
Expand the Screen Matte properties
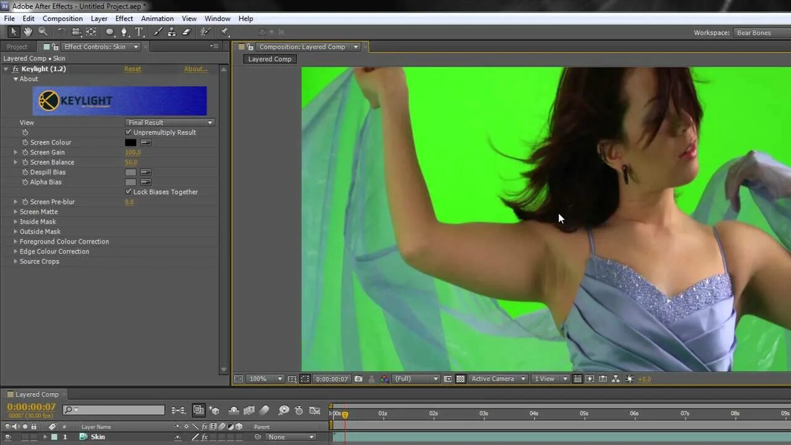(15, 211)
